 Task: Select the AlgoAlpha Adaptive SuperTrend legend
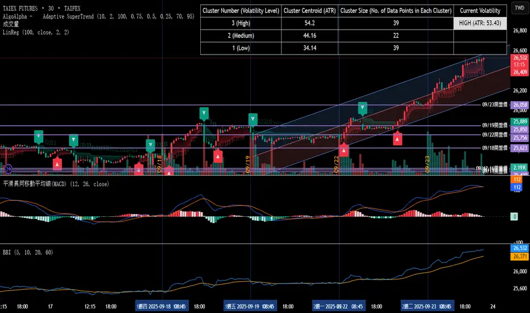(98, 17)
